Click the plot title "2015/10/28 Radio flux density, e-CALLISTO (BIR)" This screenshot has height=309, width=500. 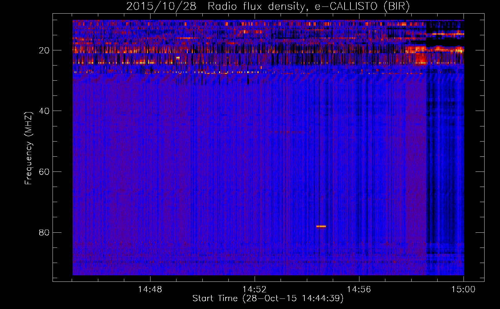[268, 6]
